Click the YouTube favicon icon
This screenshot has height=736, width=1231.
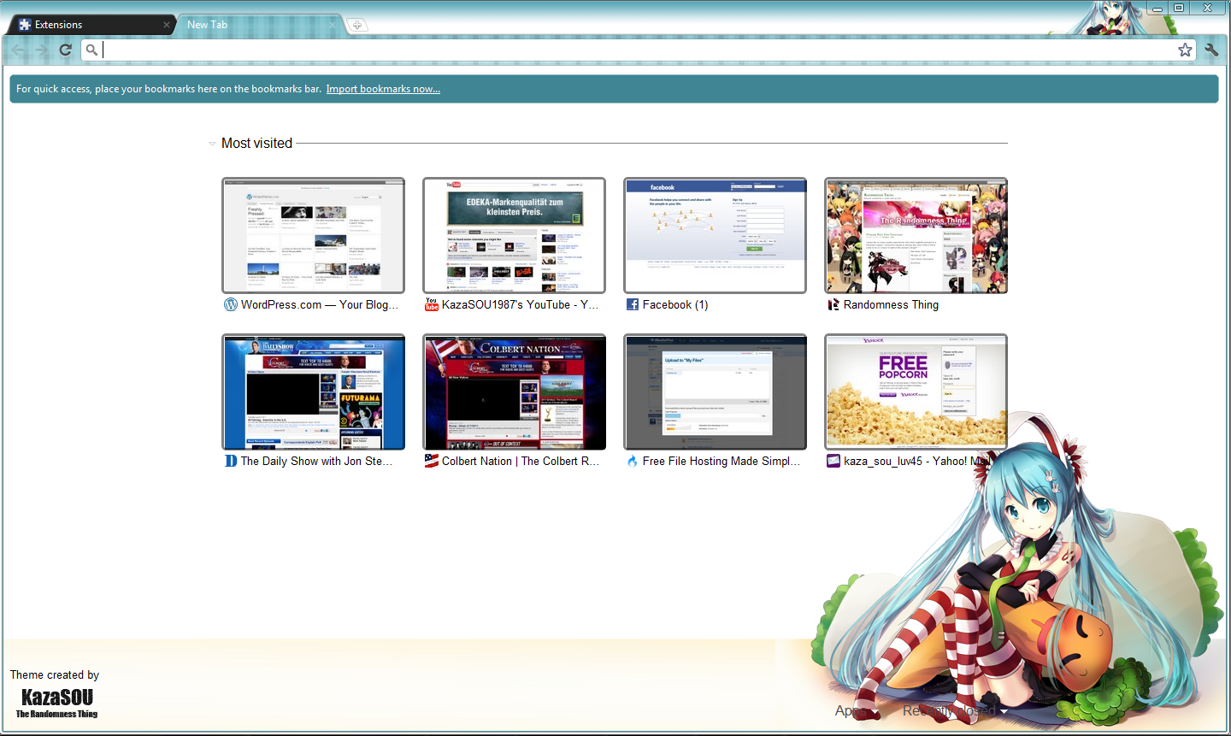432,304
